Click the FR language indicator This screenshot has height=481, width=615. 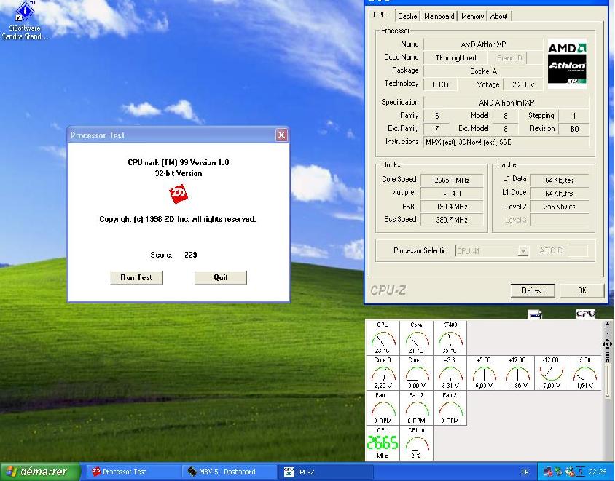pyautogui.click(x=525, y=472)
